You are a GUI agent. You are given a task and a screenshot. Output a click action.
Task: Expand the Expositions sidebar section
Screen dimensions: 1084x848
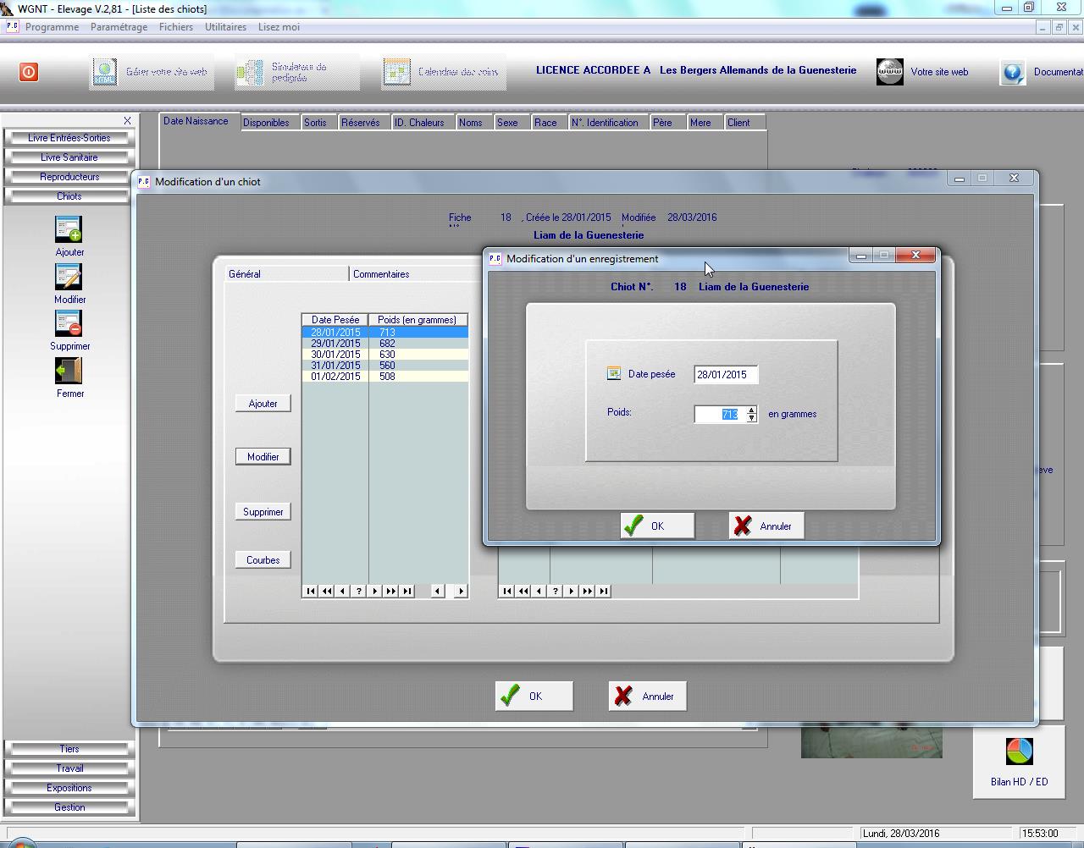pos(69,788)
